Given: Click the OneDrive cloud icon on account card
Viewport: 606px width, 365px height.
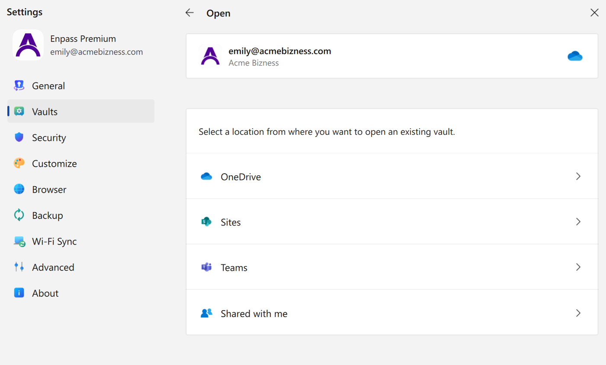Looking at the screenshot, I should coord(575,56).
